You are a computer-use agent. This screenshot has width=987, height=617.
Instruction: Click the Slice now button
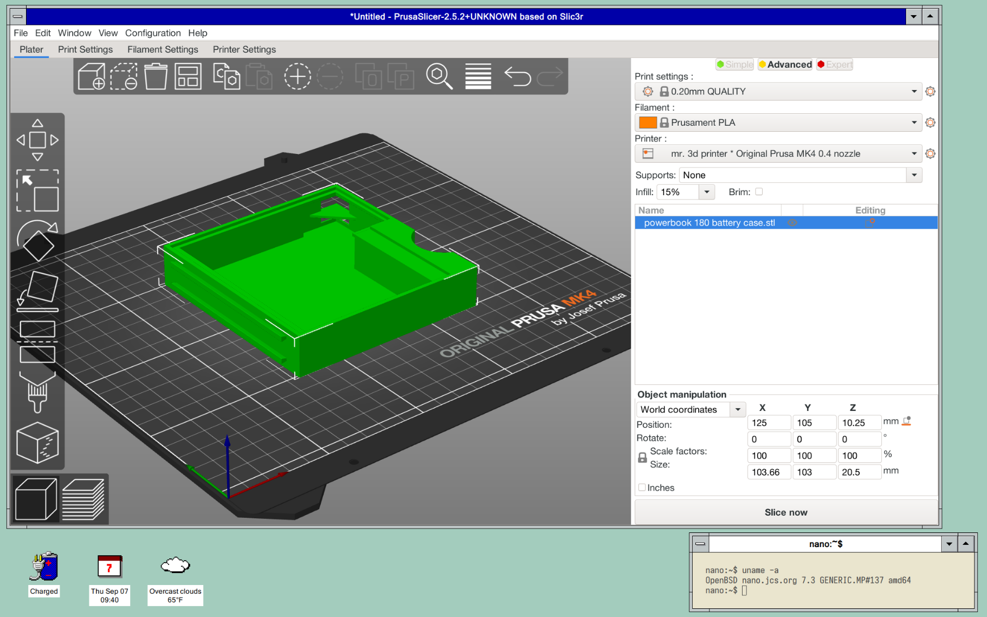[786, 512]
